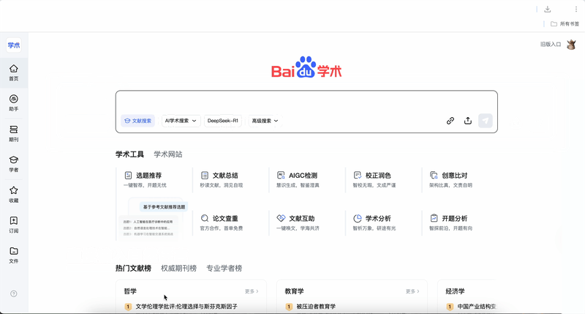585x314 pixels.
Task: Open 订阅 subscriptions in sidebar
Action: point(13,224)
